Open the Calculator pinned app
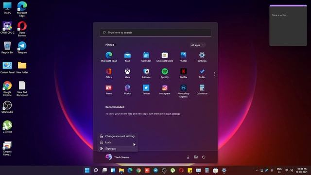The image size is (311, 175). (202, 89)
